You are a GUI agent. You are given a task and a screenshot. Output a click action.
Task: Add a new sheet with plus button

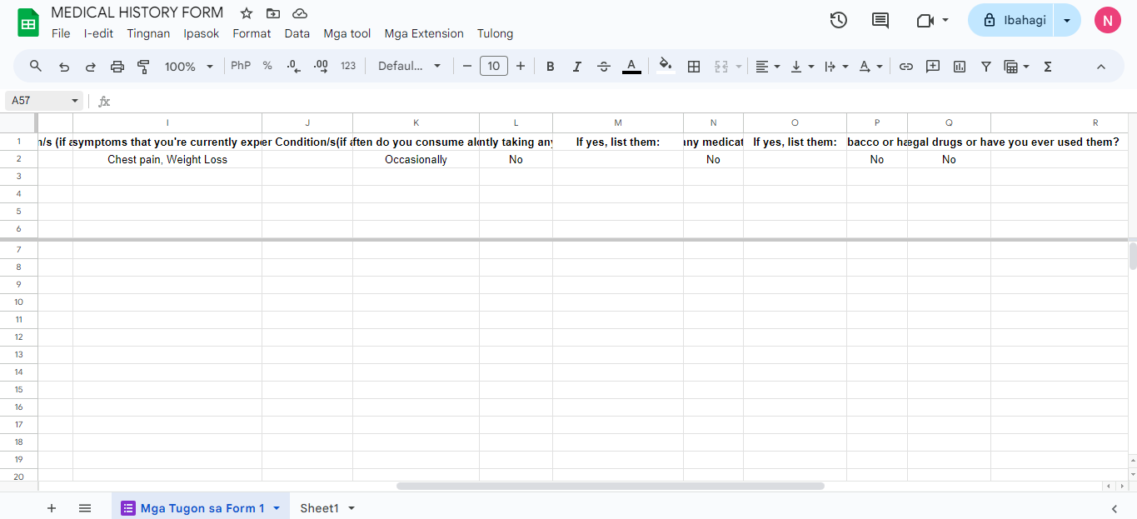52,507
